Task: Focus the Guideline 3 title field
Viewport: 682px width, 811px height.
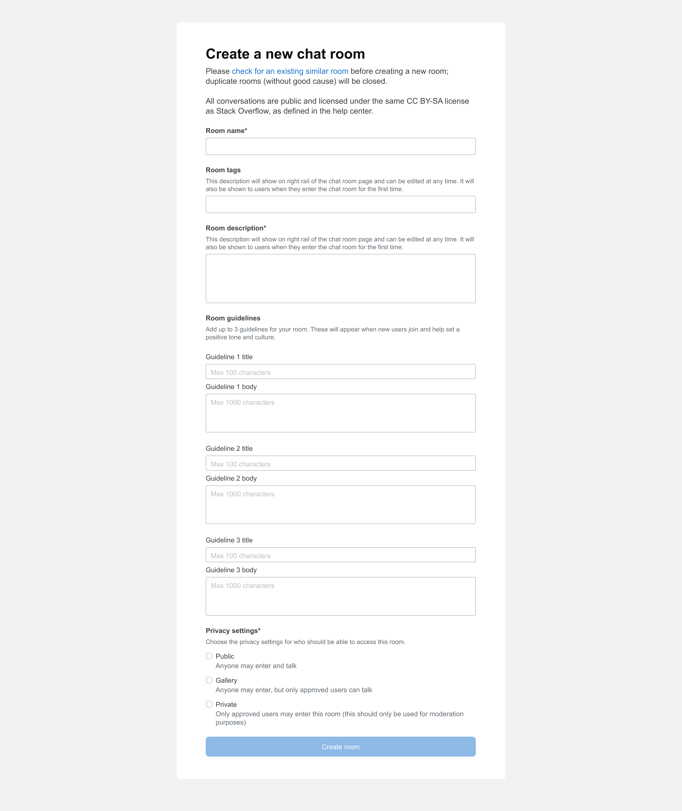Action: coord(340,555)
